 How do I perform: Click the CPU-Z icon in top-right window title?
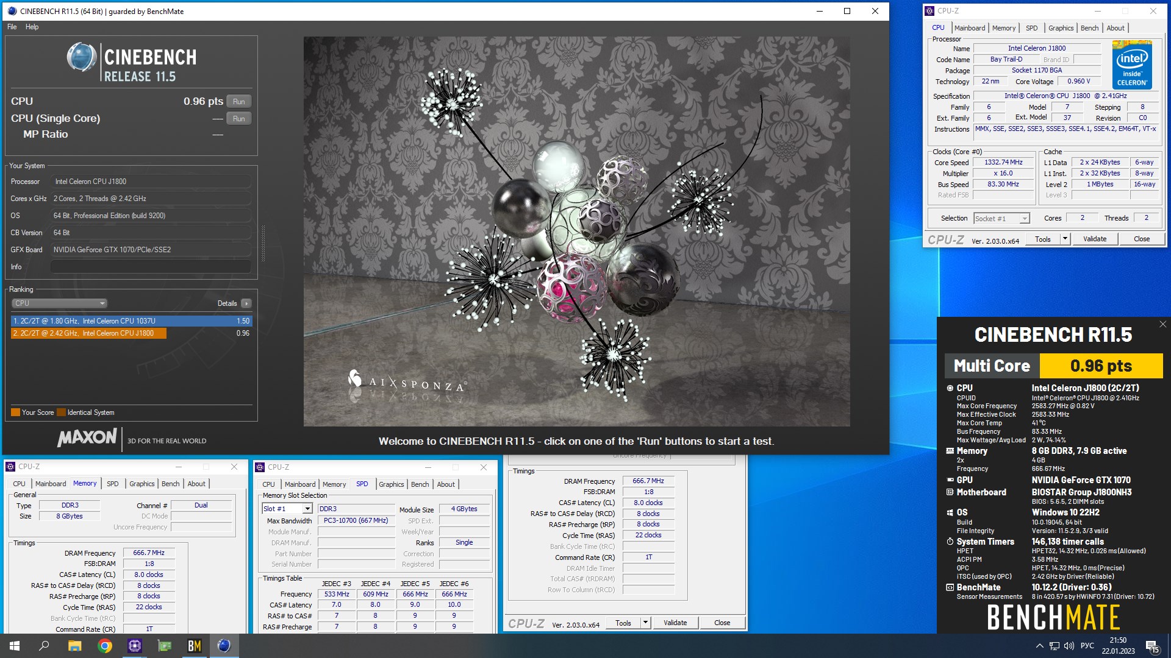click(x=929, y=11)
